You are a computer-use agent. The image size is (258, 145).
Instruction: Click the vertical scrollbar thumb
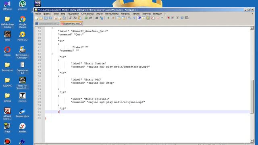coord(252,96)
